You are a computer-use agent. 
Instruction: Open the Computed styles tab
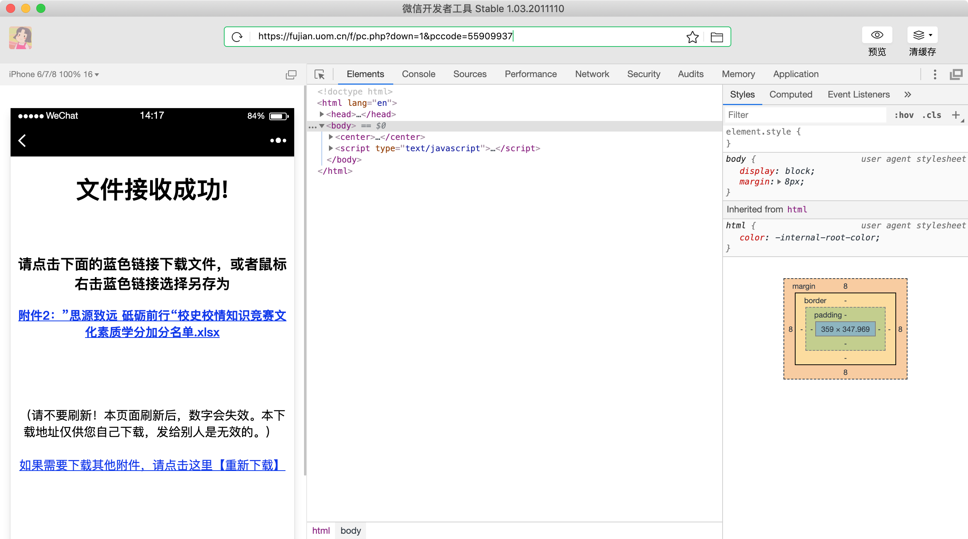791,94
